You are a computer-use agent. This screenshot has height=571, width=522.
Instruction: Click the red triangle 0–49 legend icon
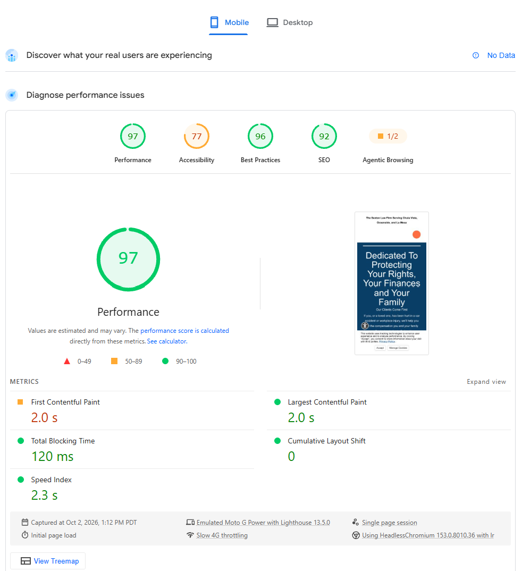coord(67,361)
